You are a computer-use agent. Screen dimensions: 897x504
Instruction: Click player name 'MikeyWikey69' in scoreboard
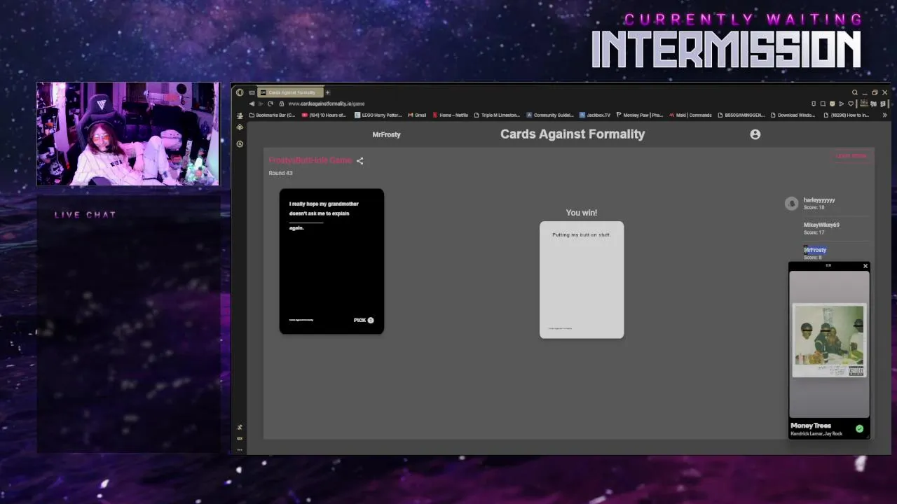click(x=821, y=225)
